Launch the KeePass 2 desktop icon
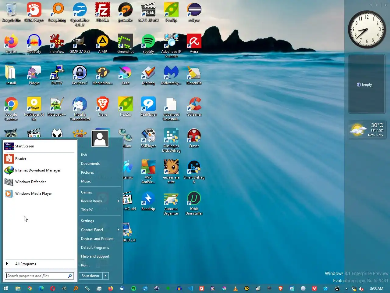Viewport: 390px width, 293px height. coord(80,75)
